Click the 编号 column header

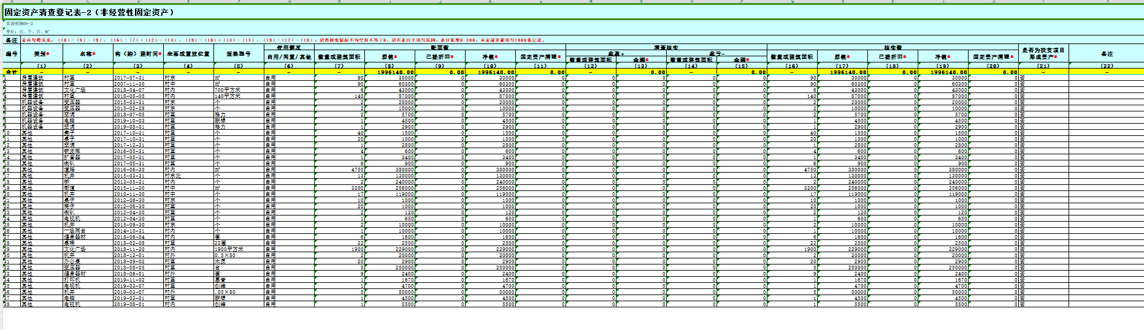(12, 54)
